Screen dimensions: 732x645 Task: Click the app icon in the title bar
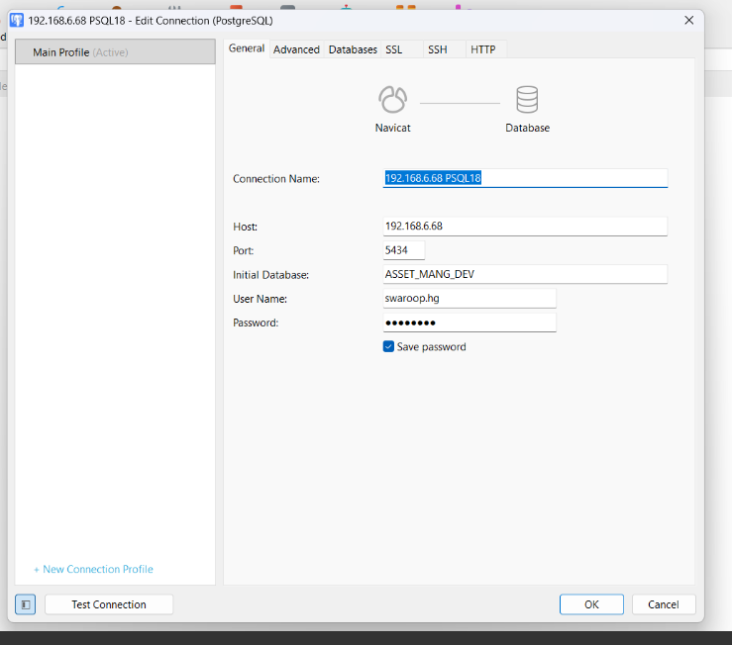(x=17, y=20)
